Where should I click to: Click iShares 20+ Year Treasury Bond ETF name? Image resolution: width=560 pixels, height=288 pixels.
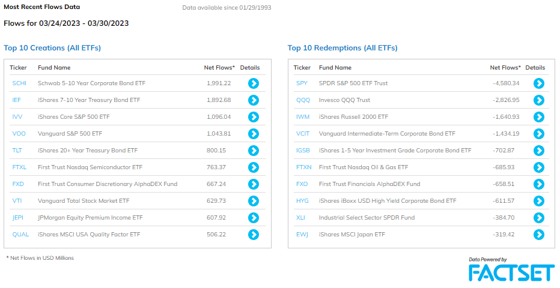click(88, 150)
